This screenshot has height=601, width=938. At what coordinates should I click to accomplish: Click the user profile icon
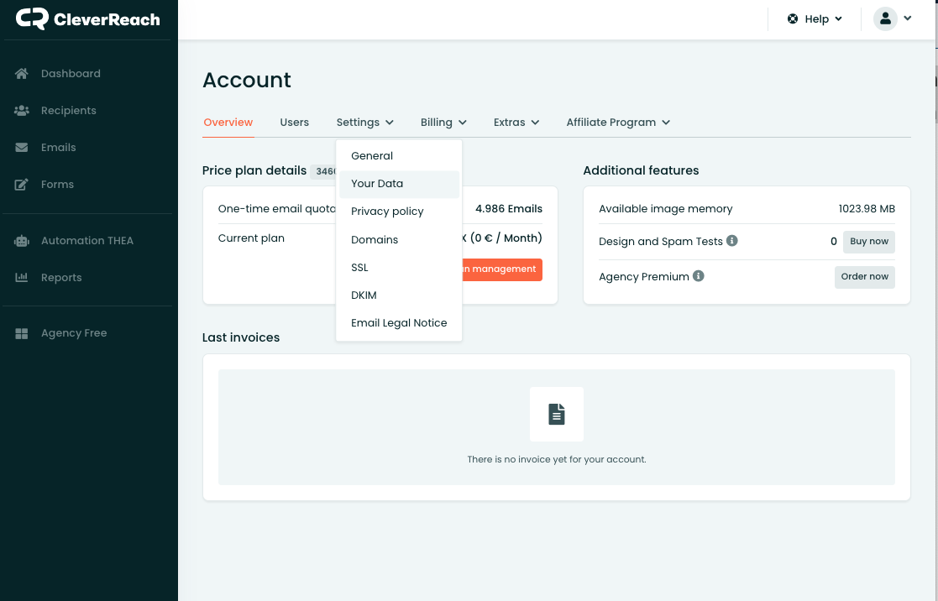coord(885,18)
